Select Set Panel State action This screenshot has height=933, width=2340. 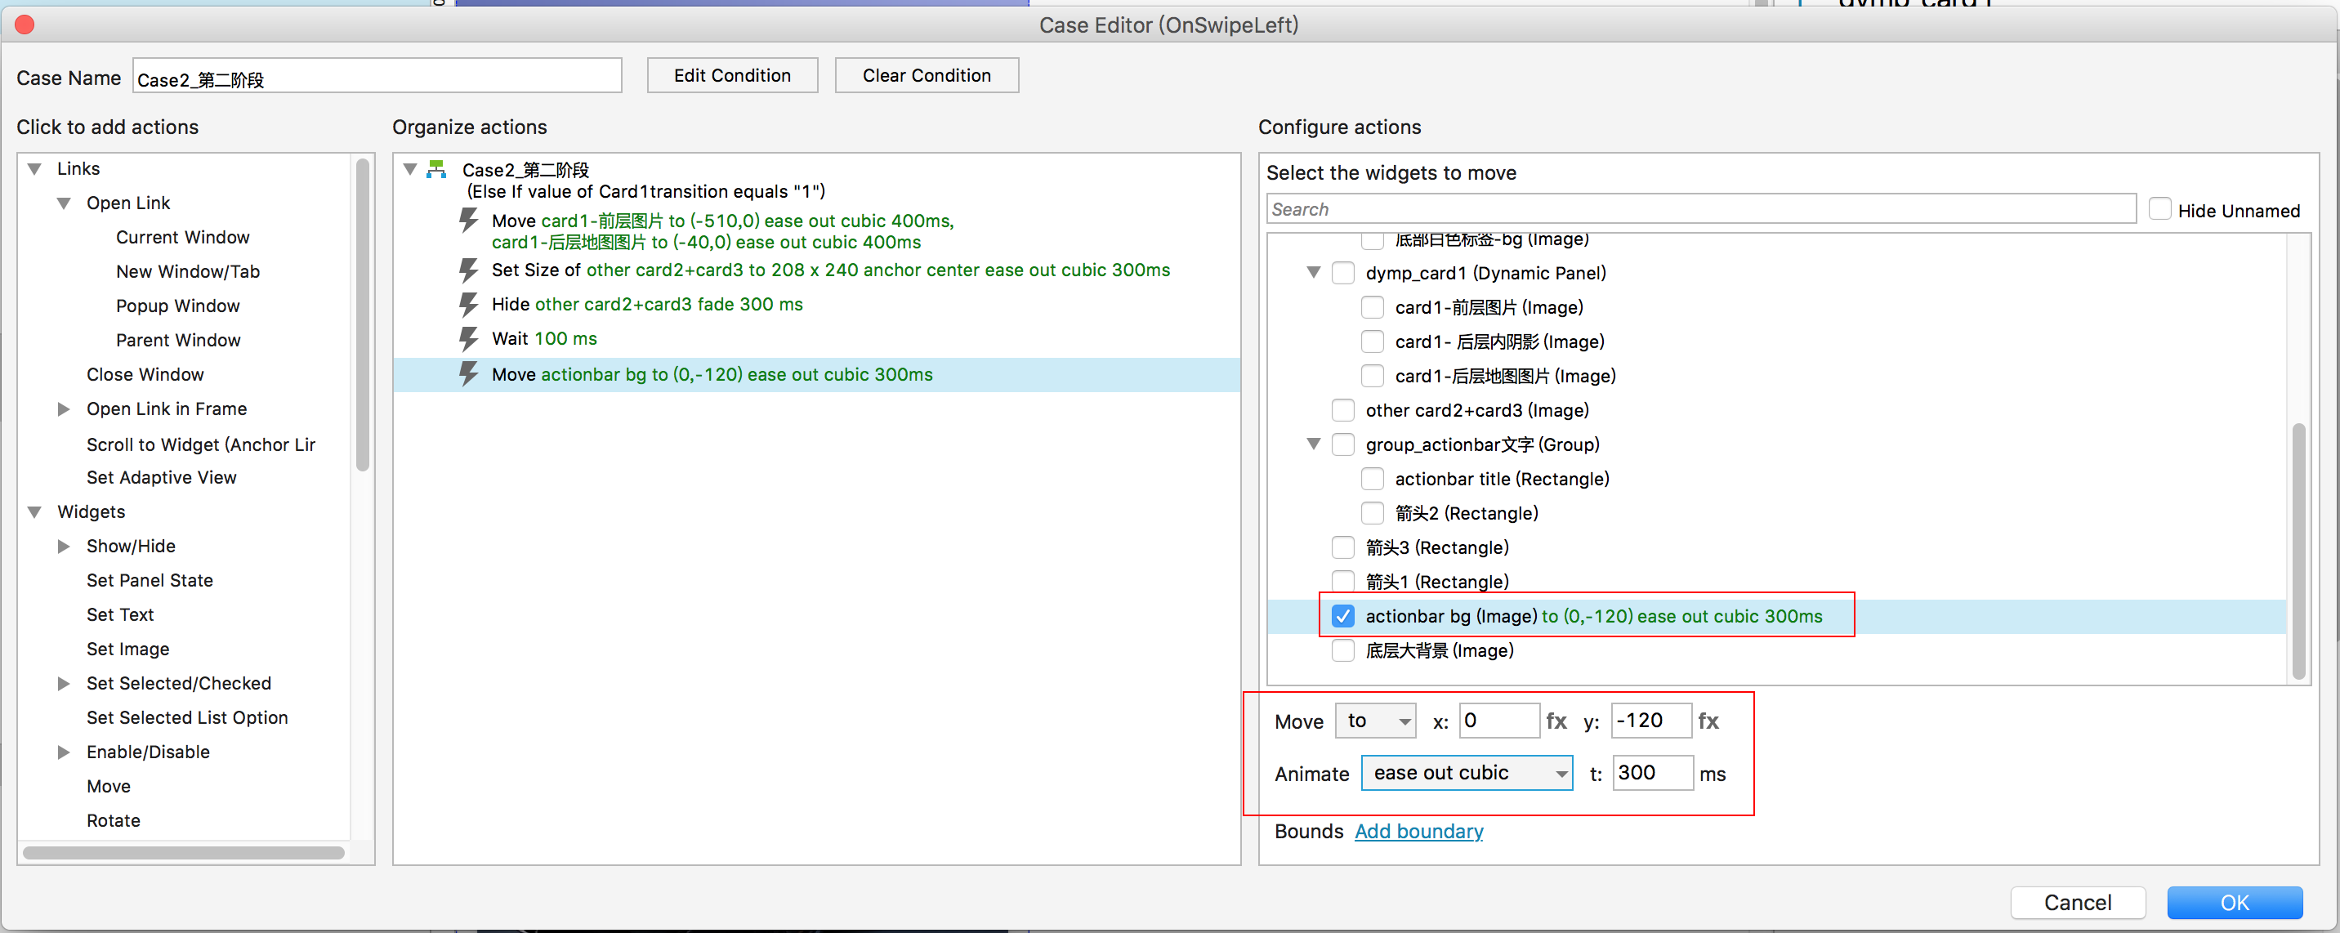coord(150,581)
